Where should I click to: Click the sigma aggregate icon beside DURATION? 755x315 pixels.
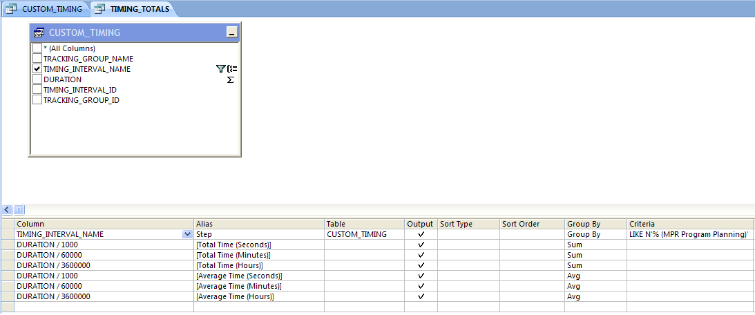click(230, 79)
